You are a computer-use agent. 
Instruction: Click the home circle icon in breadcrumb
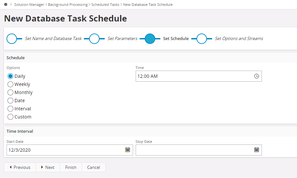[x=6, y=5]
